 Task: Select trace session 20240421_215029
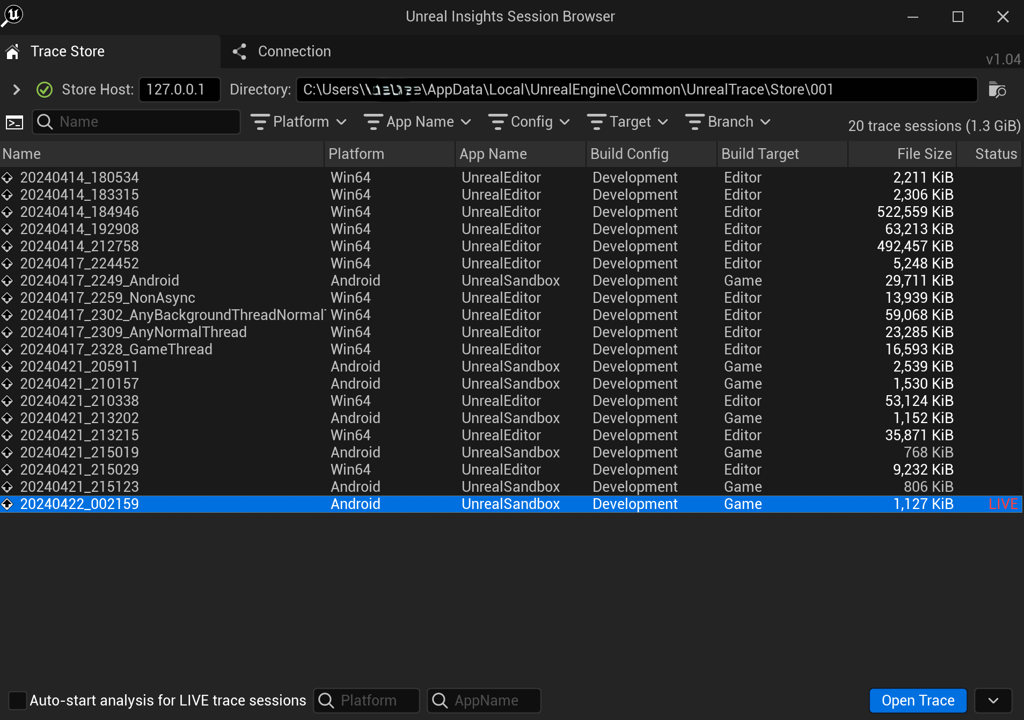pyautogui.click(x=511, y=470)
